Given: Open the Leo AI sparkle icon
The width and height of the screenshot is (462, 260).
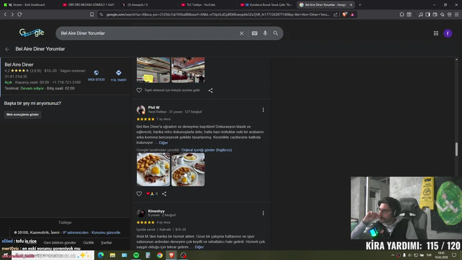Looking at the screenshot, I should tap(442, 14).
